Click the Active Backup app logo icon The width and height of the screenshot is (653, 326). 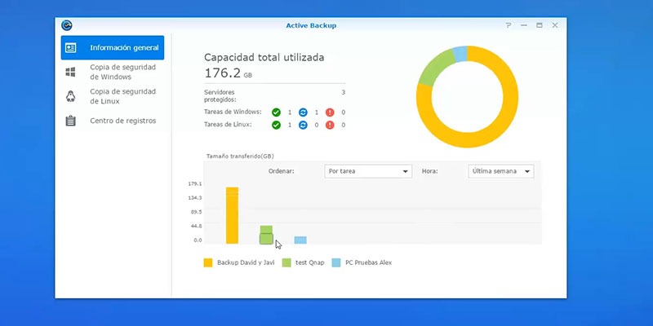[x=67, y=25]
